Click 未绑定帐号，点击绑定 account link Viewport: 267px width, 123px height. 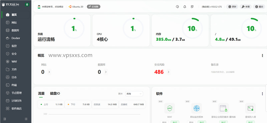pos(53,7)
